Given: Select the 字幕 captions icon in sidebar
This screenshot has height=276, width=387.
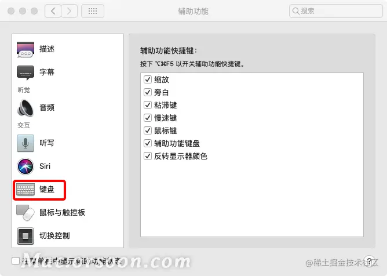Looking at the screenshot, I should point(25,72).
